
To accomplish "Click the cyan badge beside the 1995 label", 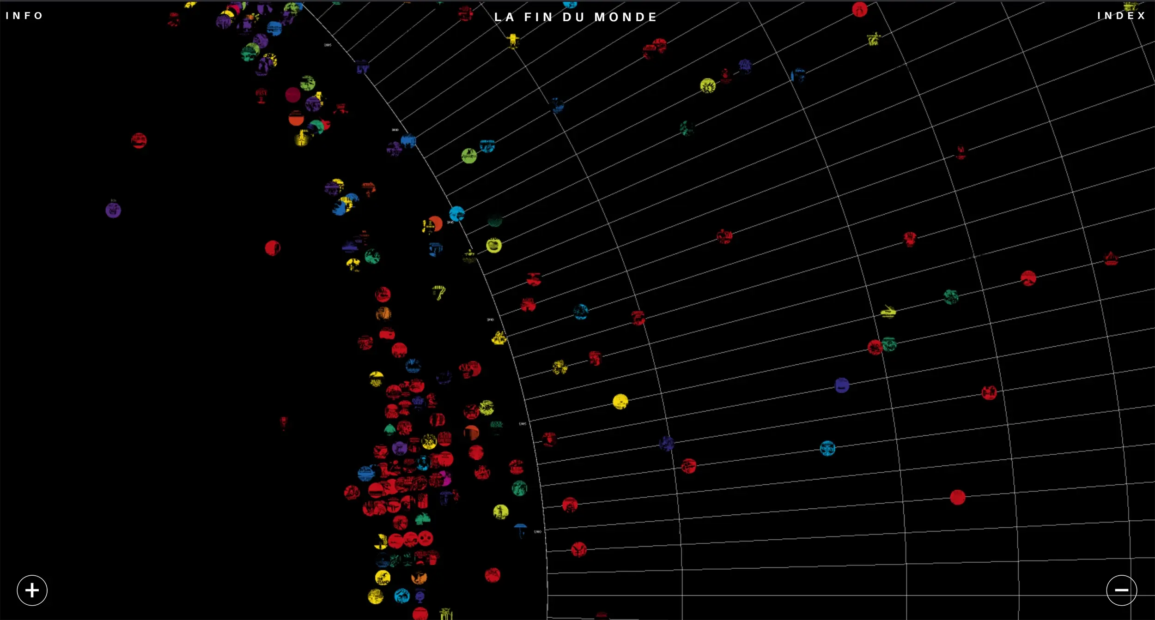I will coord(456,214).
